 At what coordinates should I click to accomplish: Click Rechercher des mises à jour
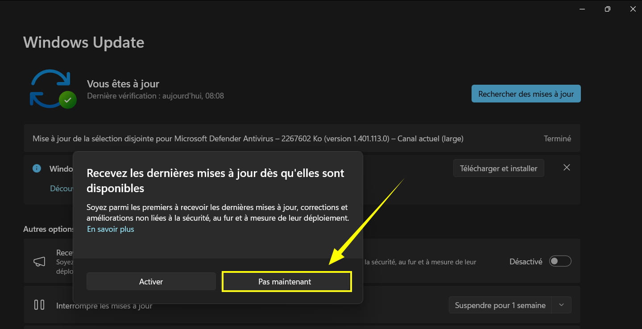[x=526, y=94]
